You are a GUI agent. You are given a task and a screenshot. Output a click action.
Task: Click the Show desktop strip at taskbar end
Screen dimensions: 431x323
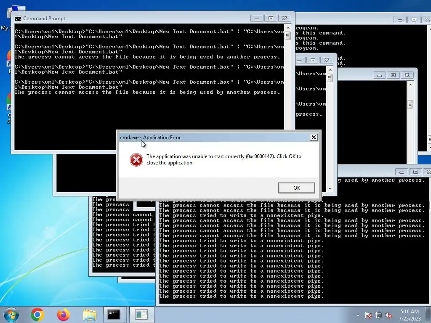(429, 315)
